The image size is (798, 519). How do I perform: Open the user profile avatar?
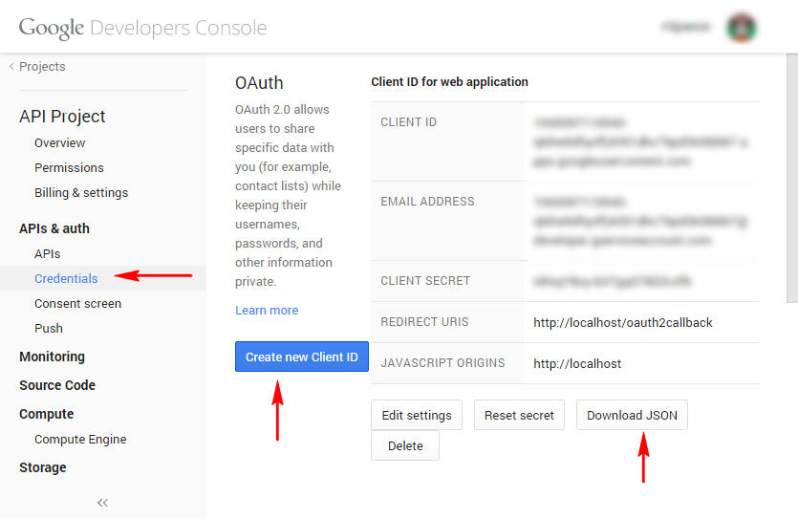742,28
